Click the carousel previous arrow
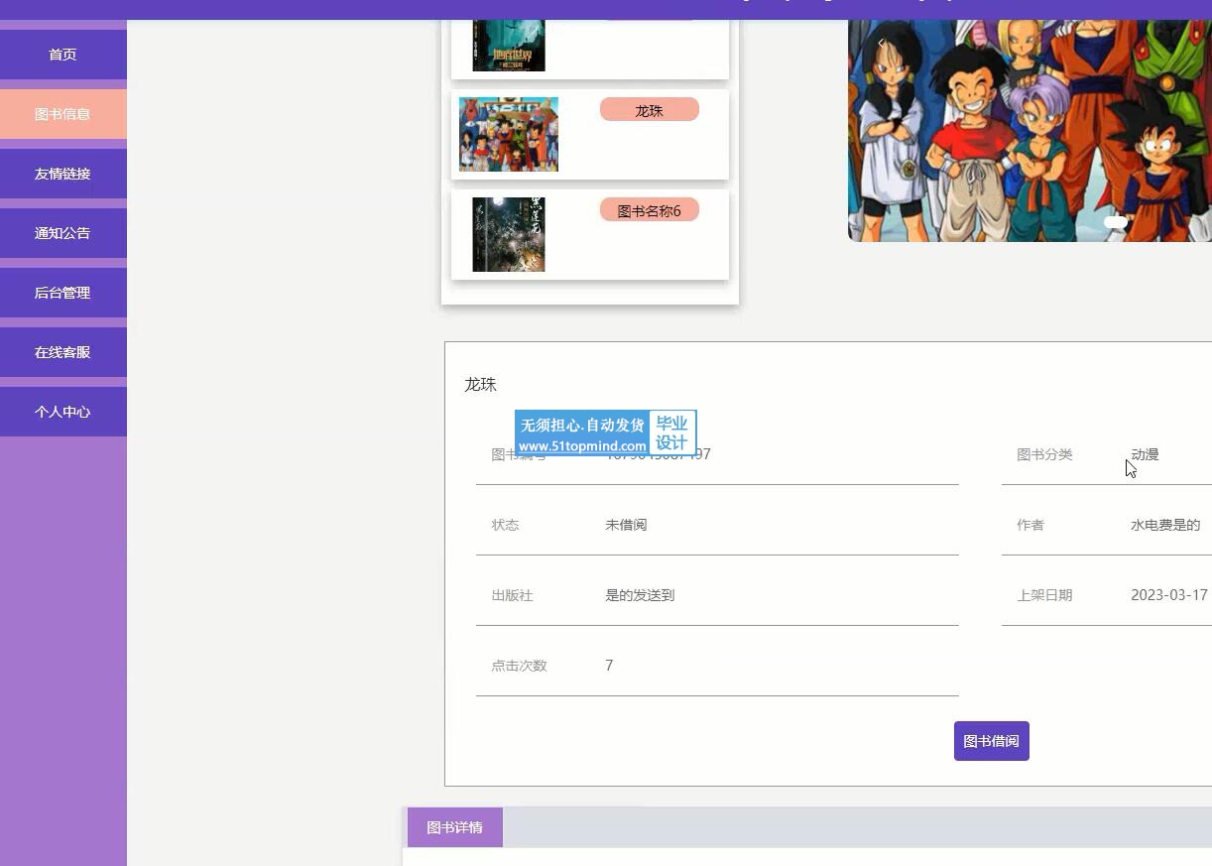 coord(881,43)
